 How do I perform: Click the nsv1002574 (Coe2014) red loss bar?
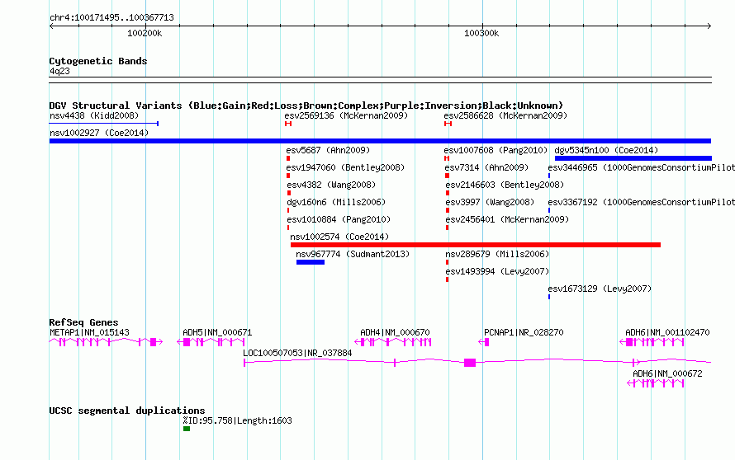pyautogui.click(x=476, y=245)
